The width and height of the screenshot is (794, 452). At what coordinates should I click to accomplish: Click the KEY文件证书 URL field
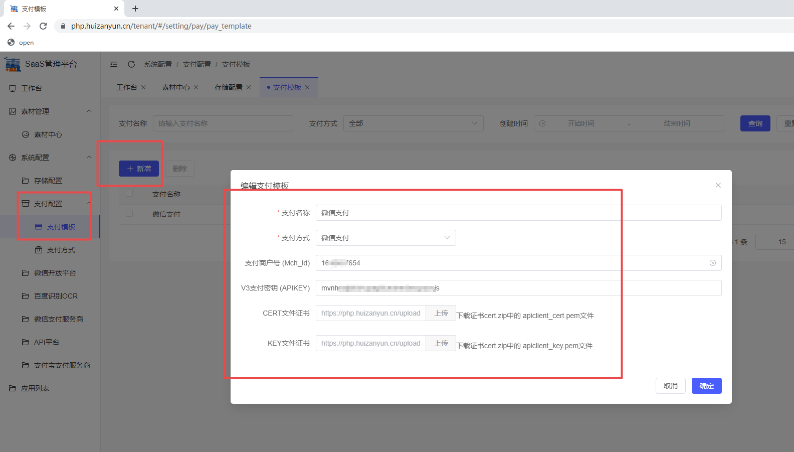coord(371,343)
